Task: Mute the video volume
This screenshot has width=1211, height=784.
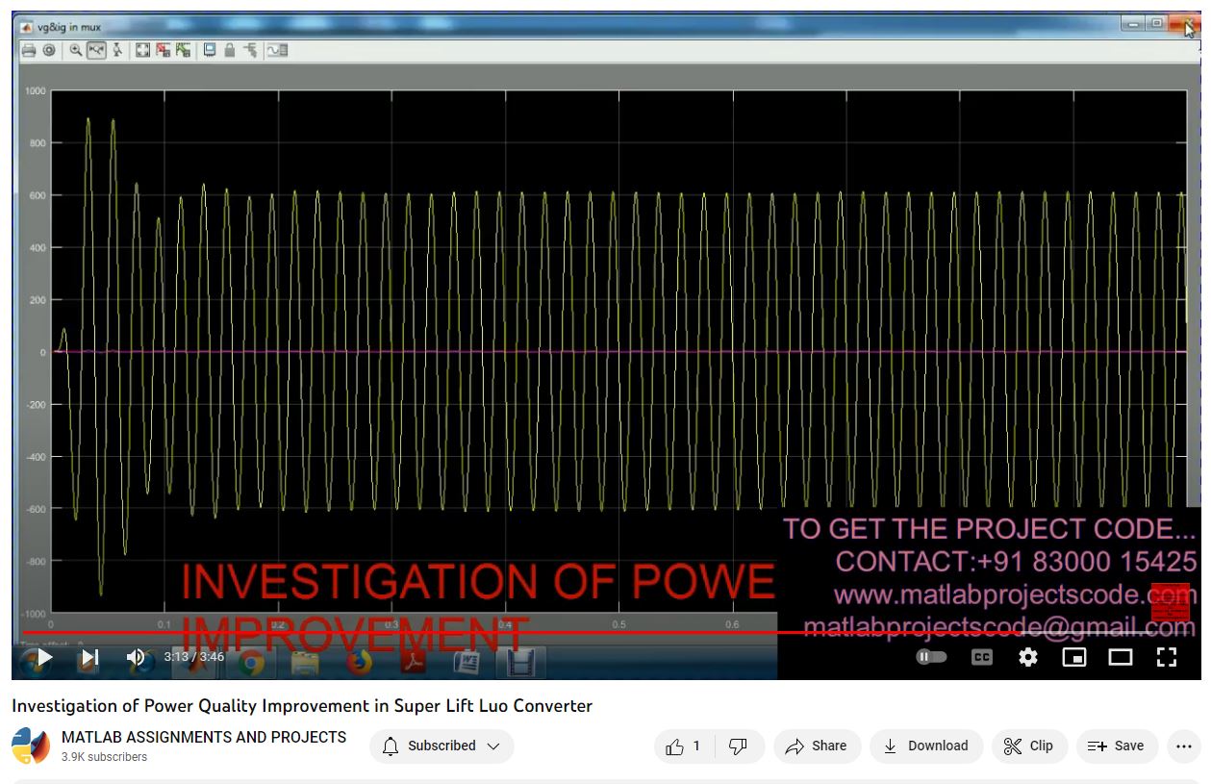Action: [x=136, y=658]
